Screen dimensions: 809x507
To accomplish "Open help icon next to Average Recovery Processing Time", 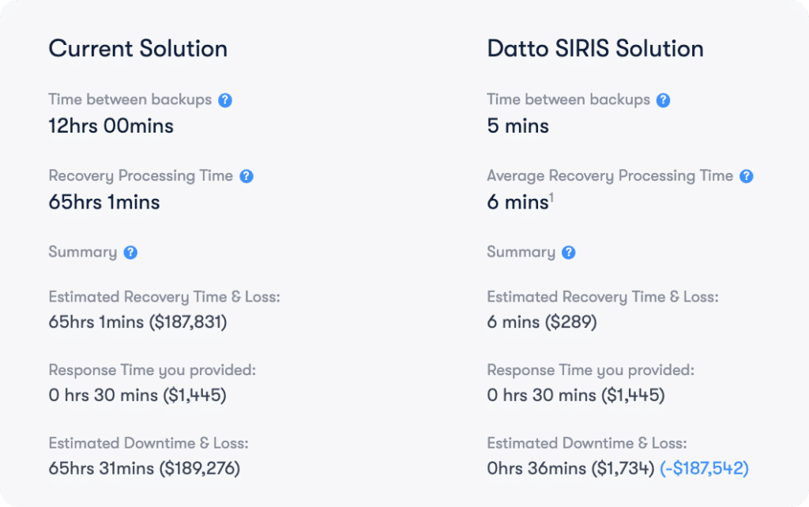I will point(746,176).
